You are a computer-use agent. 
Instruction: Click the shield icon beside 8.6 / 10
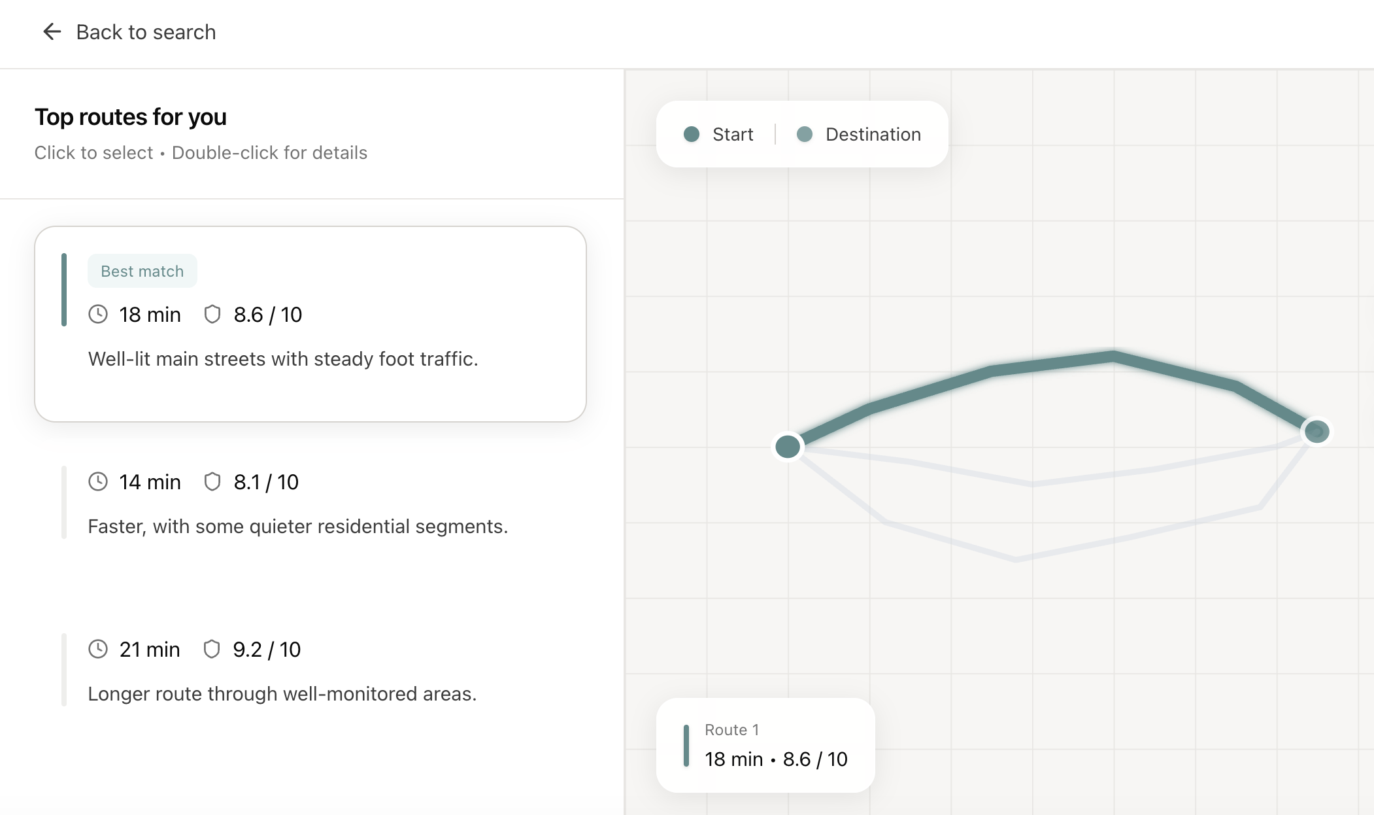212,315
